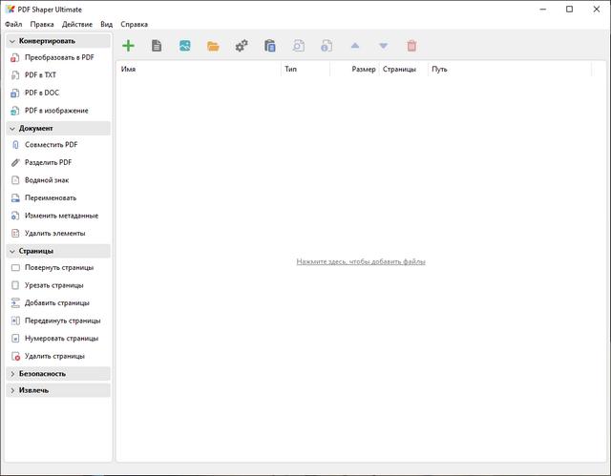Image resolution: width=611 pixels, height=476 pixels.
Task: Select Урезать страницы action
Action: pyautogui.click(x=54, y=285)
